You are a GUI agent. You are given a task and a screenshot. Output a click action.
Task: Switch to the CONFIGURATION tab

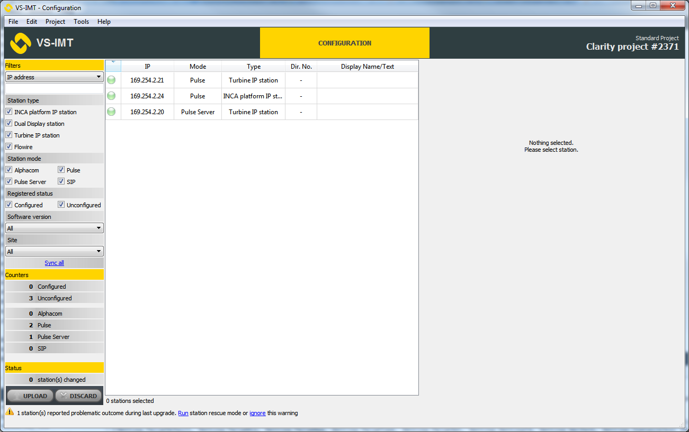click(x=345, y=43)
